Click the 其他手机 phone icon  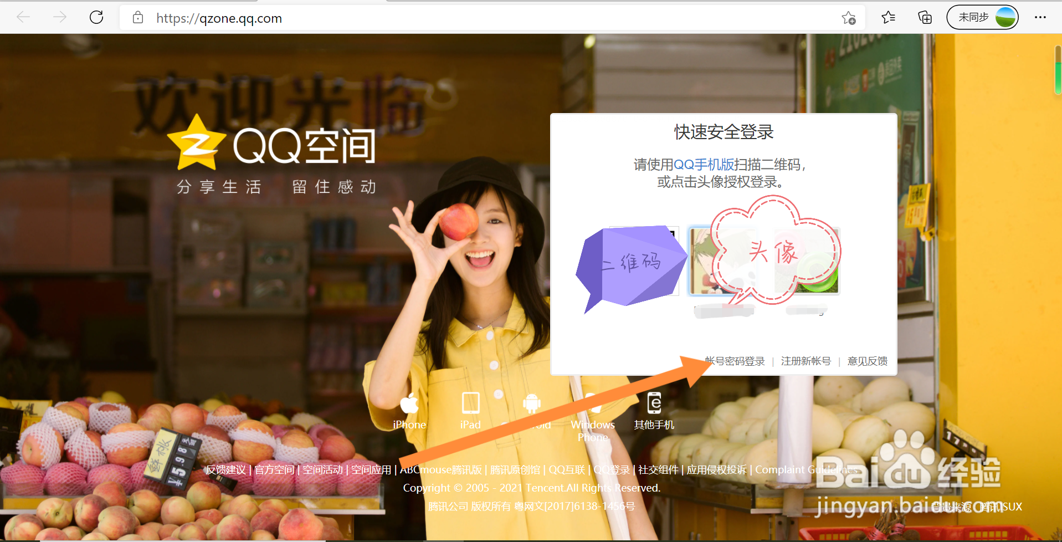coord(654,403)
